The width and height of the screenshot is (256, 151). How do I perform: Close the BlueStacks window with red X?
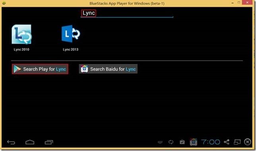click(247, 2)
